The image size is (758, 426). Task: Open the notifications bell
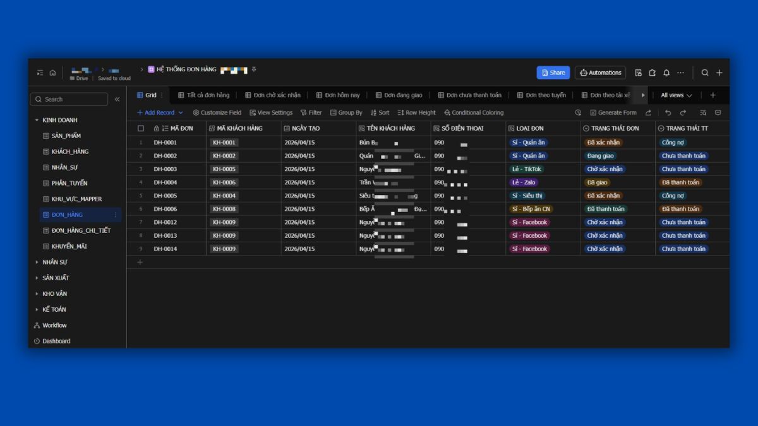666,73
